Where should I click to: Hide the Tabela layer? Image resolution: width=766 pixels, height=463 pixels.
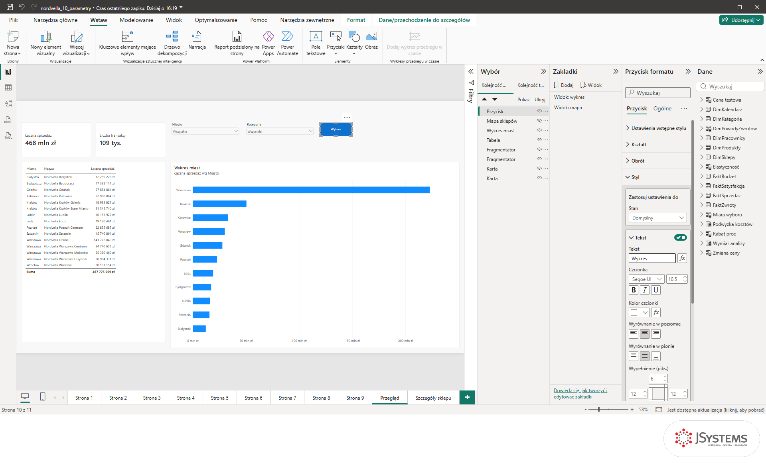(539, 140)
